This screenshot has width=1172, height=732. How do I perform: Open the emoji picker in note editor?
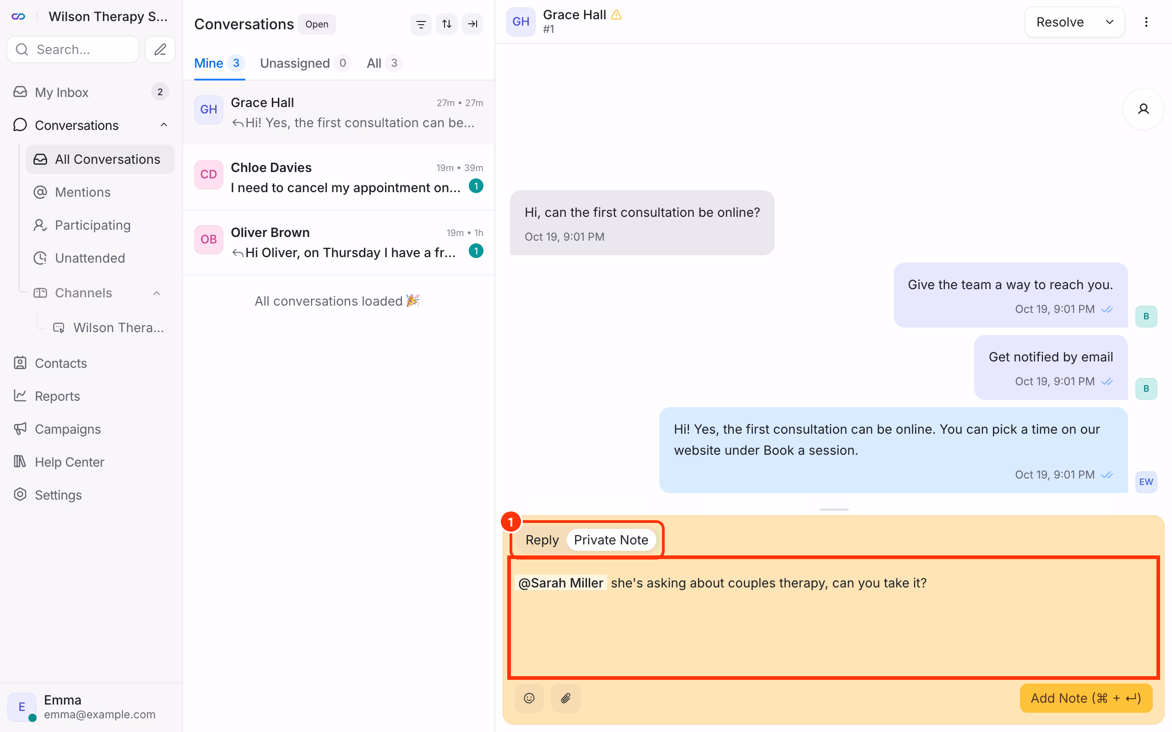coord(529,698)
